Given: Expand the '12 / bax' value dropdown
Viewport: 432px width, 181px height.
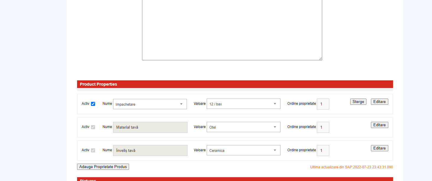Looking at the screenshot, I should coord(243,104).
